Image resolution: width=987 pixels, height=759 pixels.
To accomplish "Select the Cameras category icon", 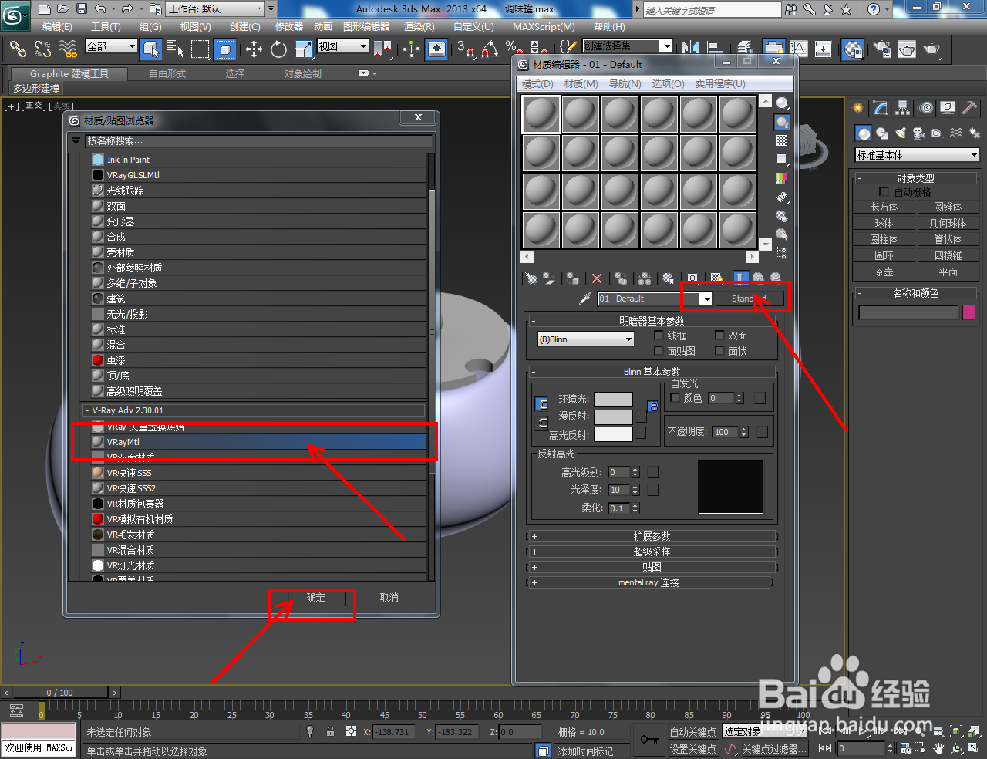I will click(919, 133).
